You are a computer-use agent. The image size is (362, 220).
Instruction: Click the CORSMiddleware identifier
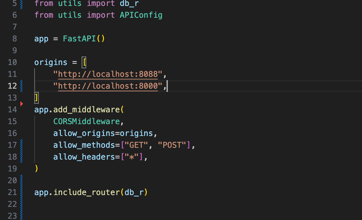(x=87, y=121)
